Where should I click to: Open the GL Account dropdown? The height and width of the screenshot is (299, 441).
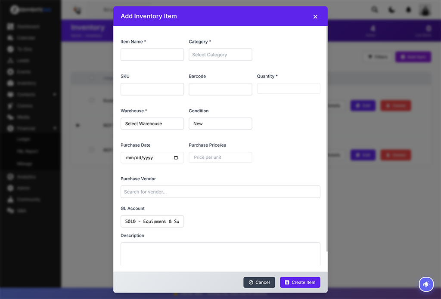[x=152, y=222]
